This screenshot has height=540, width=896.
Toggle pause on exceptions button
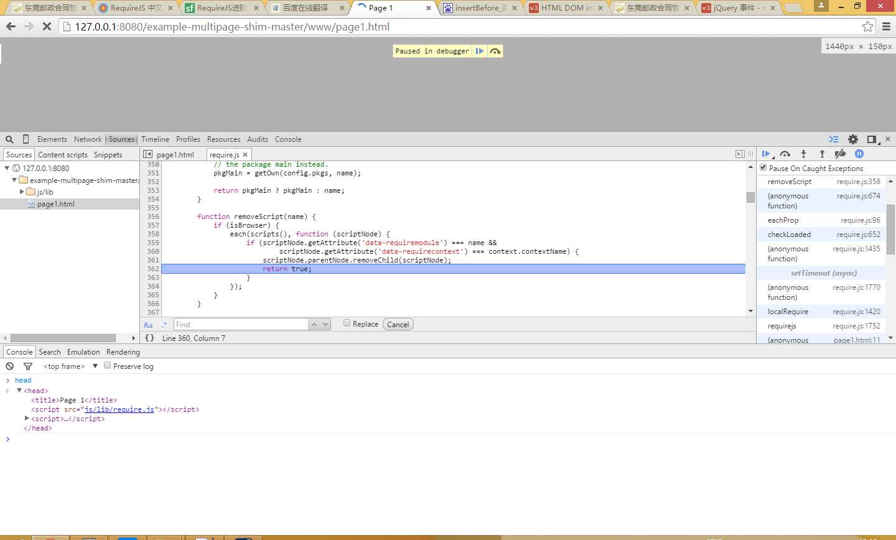tap(859, 154)
